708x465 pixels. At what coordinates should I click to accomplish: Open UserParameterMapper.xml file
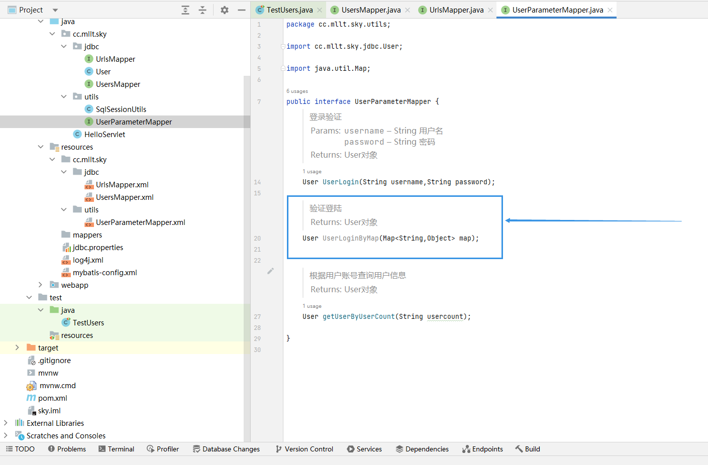pyautogui.click(x=140, y=222)
